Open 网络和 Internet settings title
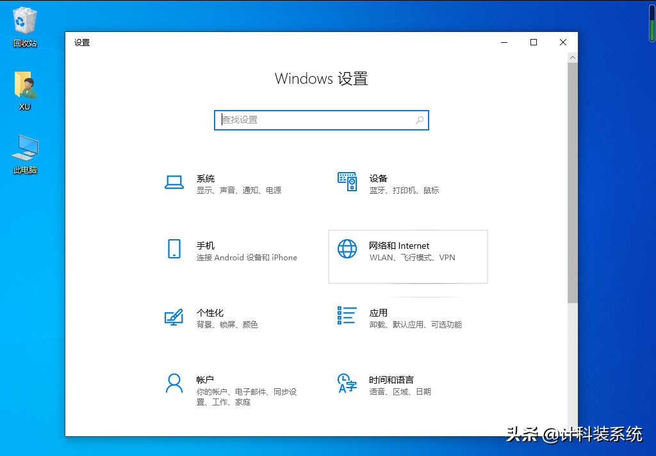656x456 pixels. [399, 246]
